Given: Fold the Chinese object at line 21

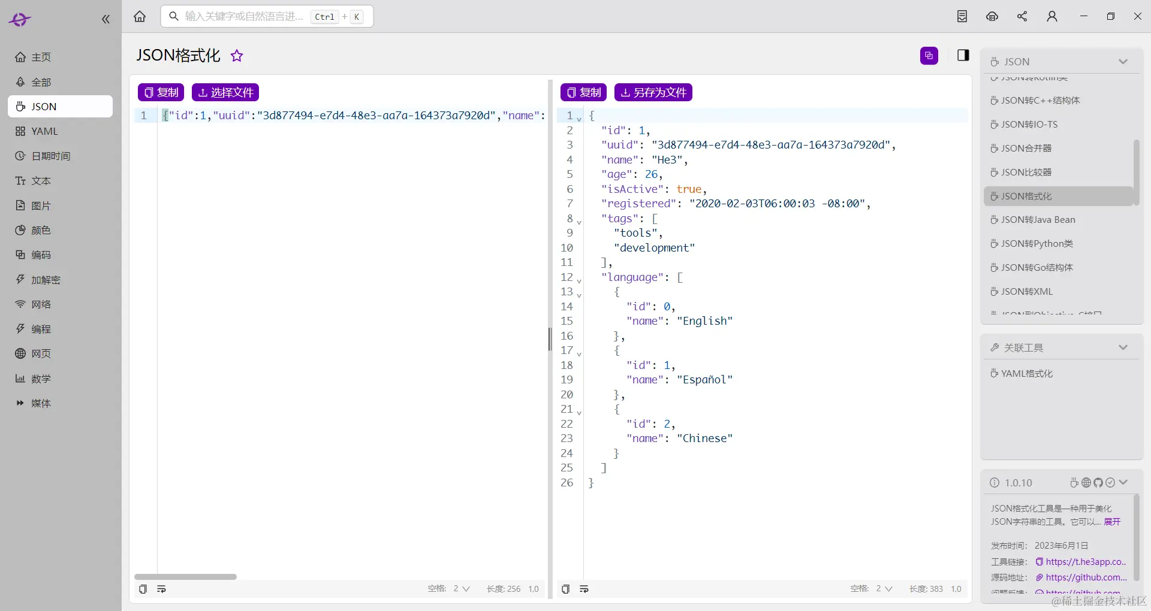Looking at the screenshot, I should click(x=579, y=412).
